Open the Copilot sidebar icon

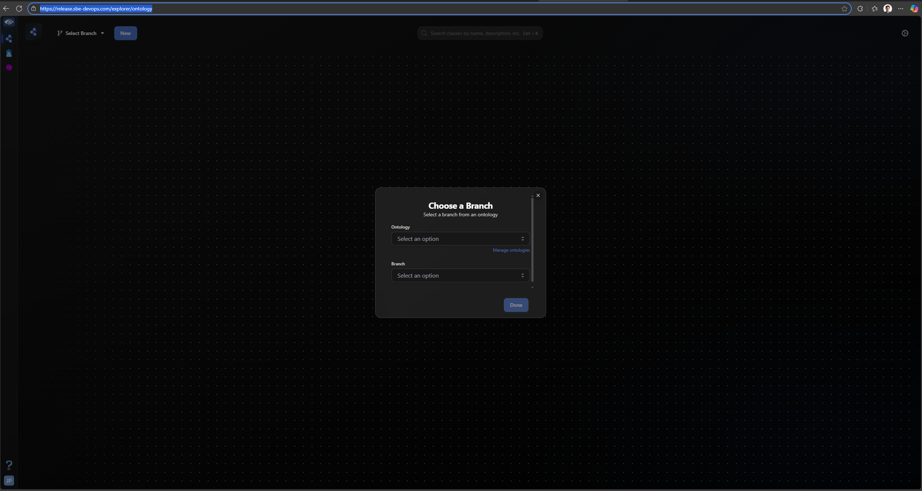914,9
